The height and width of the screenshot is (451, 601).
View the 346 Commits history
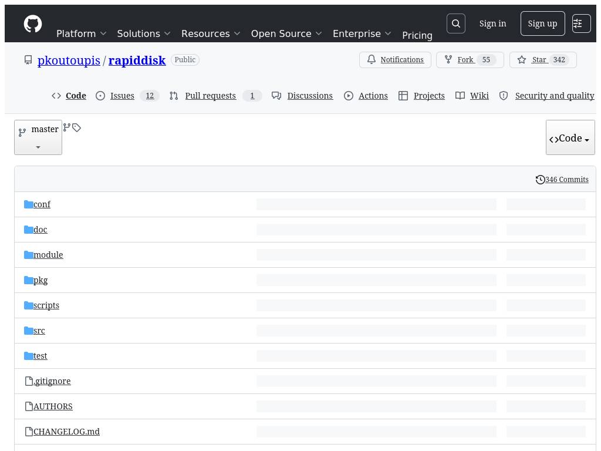566,180
